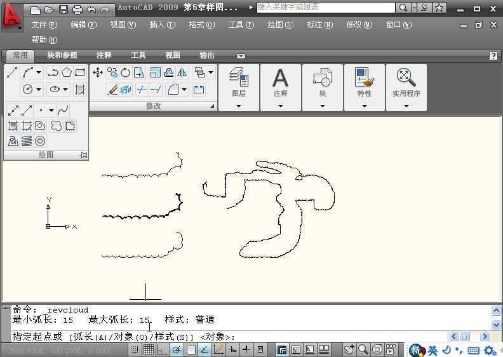This screenshot has width=503, height=357.
Task: Pin the 绘图 panel with pushpin
Action: pos(83,155)
